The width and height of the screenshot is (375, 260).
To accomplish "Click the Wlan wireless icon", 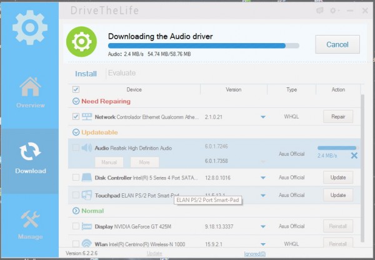I will pyautogui.click(x=87, y=244).
